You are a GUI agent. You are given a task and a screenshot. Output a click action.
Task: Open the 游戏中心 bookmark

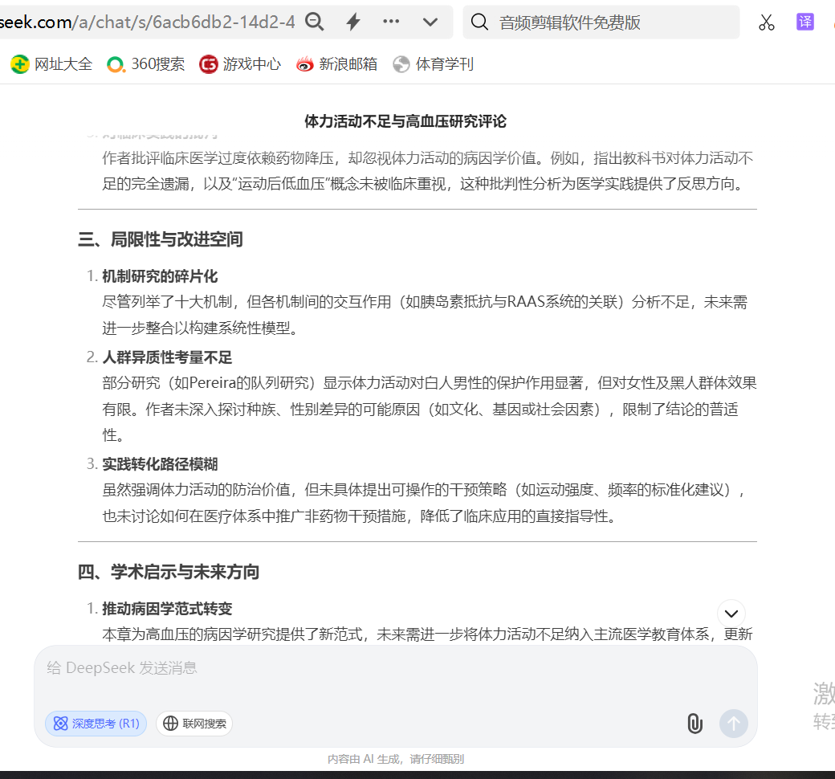pos(239,64)
